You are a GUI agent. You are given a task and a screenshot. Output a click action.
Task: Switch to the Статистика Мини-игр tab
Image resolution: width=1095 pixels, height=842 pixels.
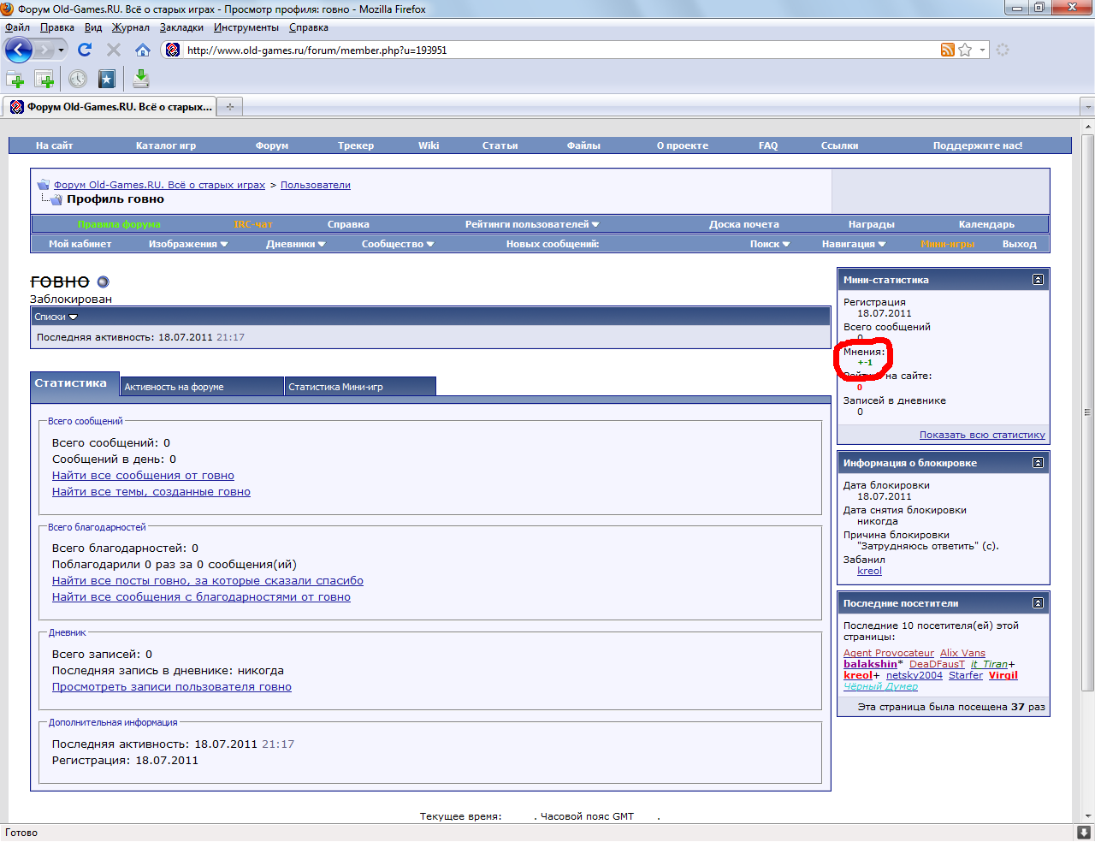coord(359,387)
